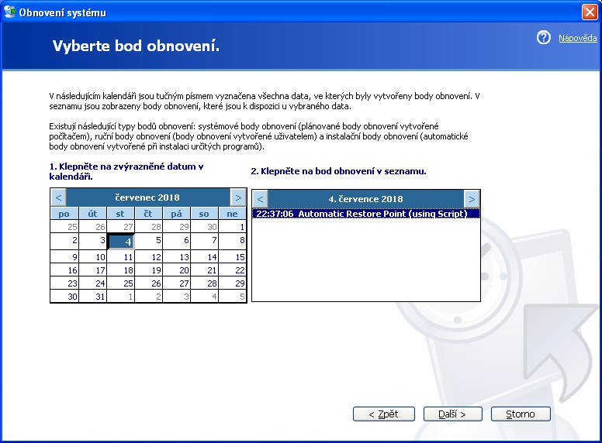Pick calendar day 31
This screenshot has height=443, width=602.
[92, 296]
